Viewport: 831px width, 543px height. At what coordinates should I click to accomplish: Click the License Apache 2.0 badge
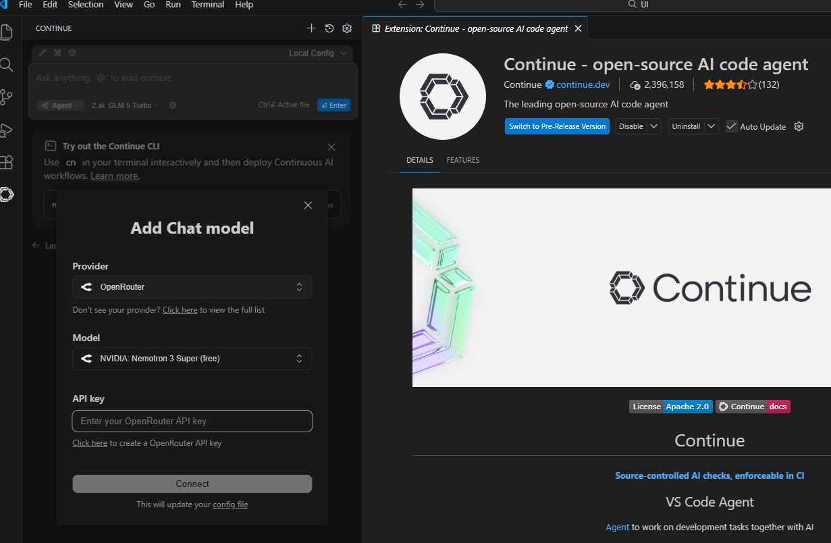point(671,407)
